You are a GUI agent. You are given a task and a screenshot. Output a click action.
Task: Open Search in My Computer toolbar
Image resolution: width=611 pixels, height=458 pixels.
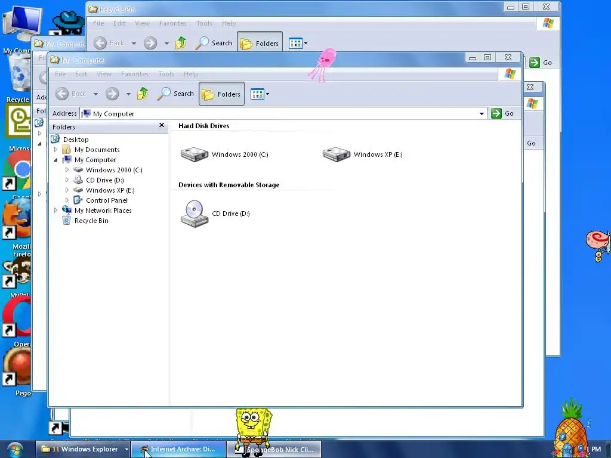point(175,94)
